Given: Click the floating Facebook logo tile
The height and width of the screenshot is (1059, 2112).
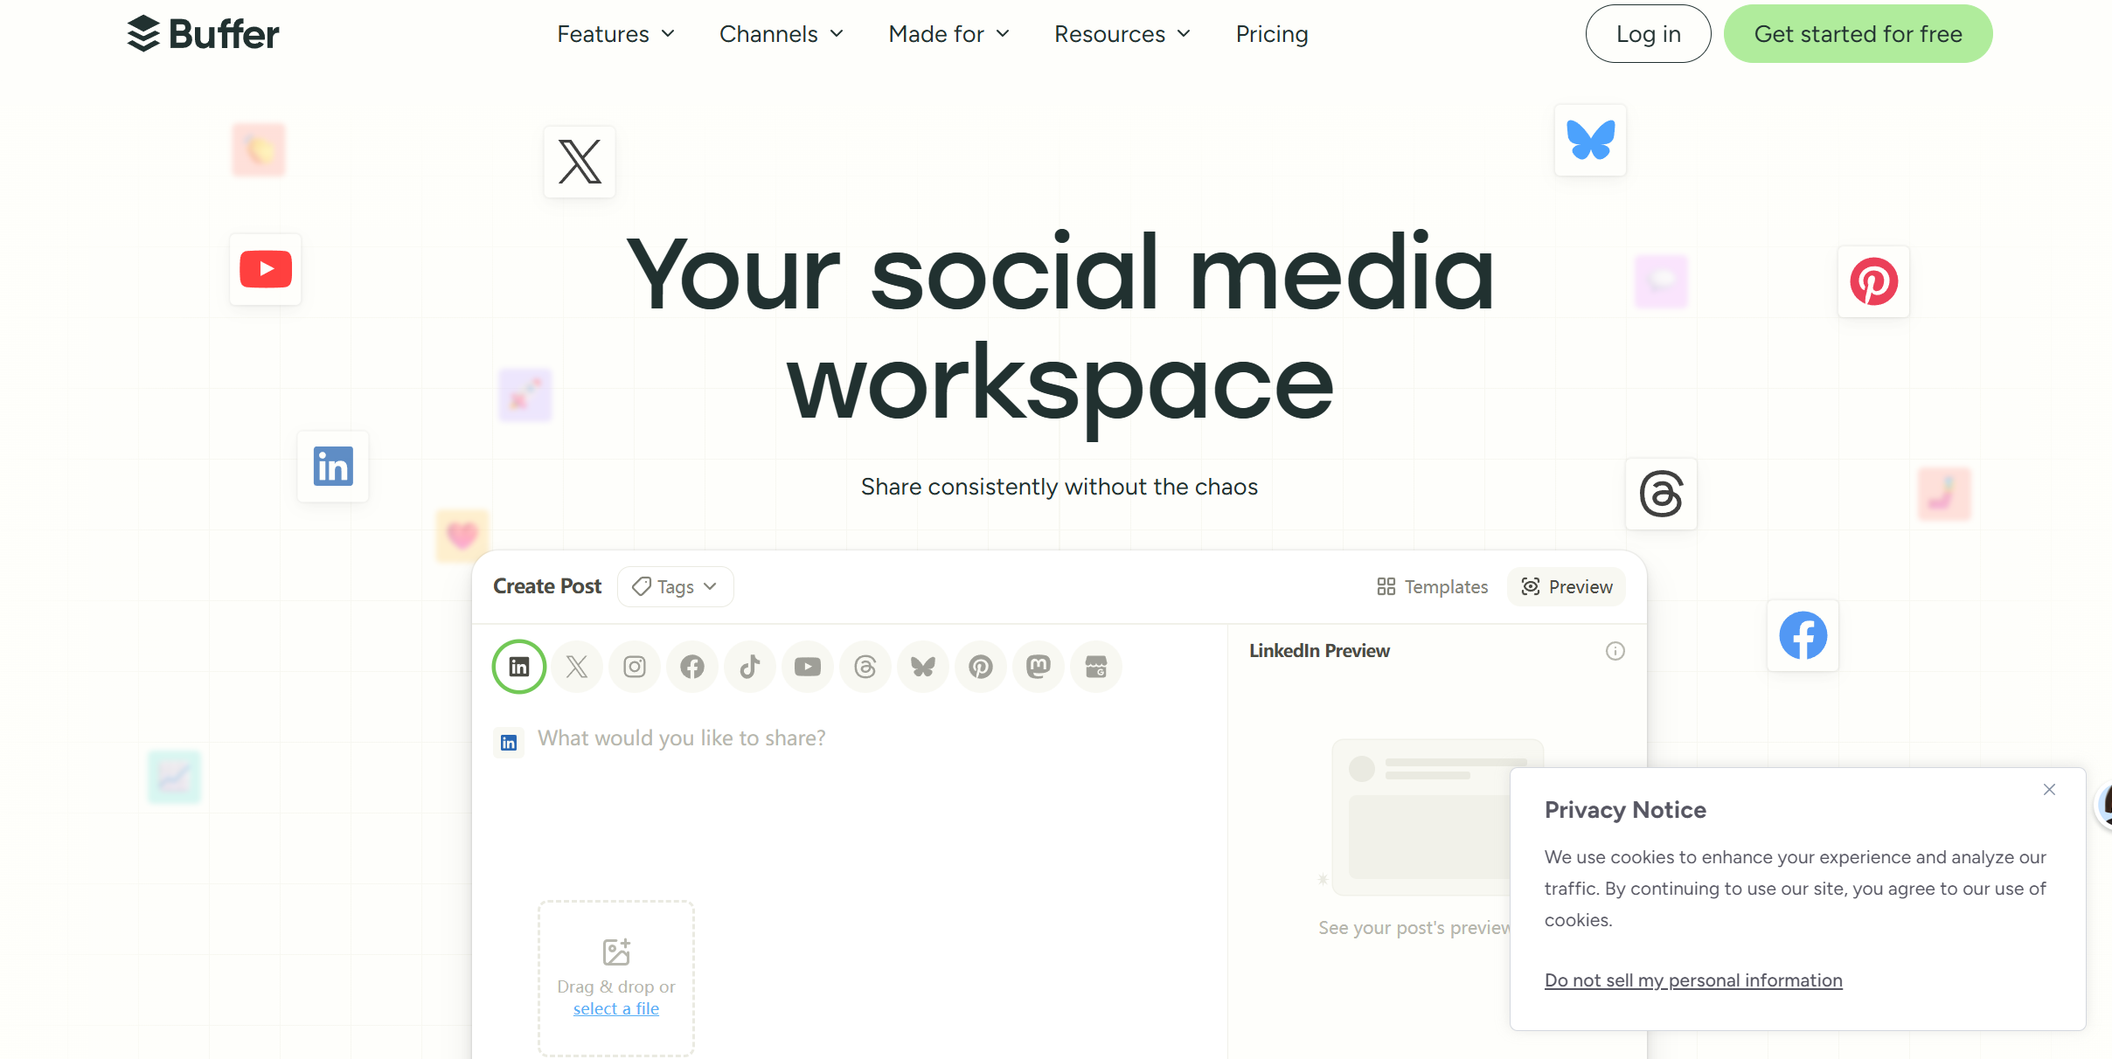Looking at the screenshot, I should click(1803, 635).
